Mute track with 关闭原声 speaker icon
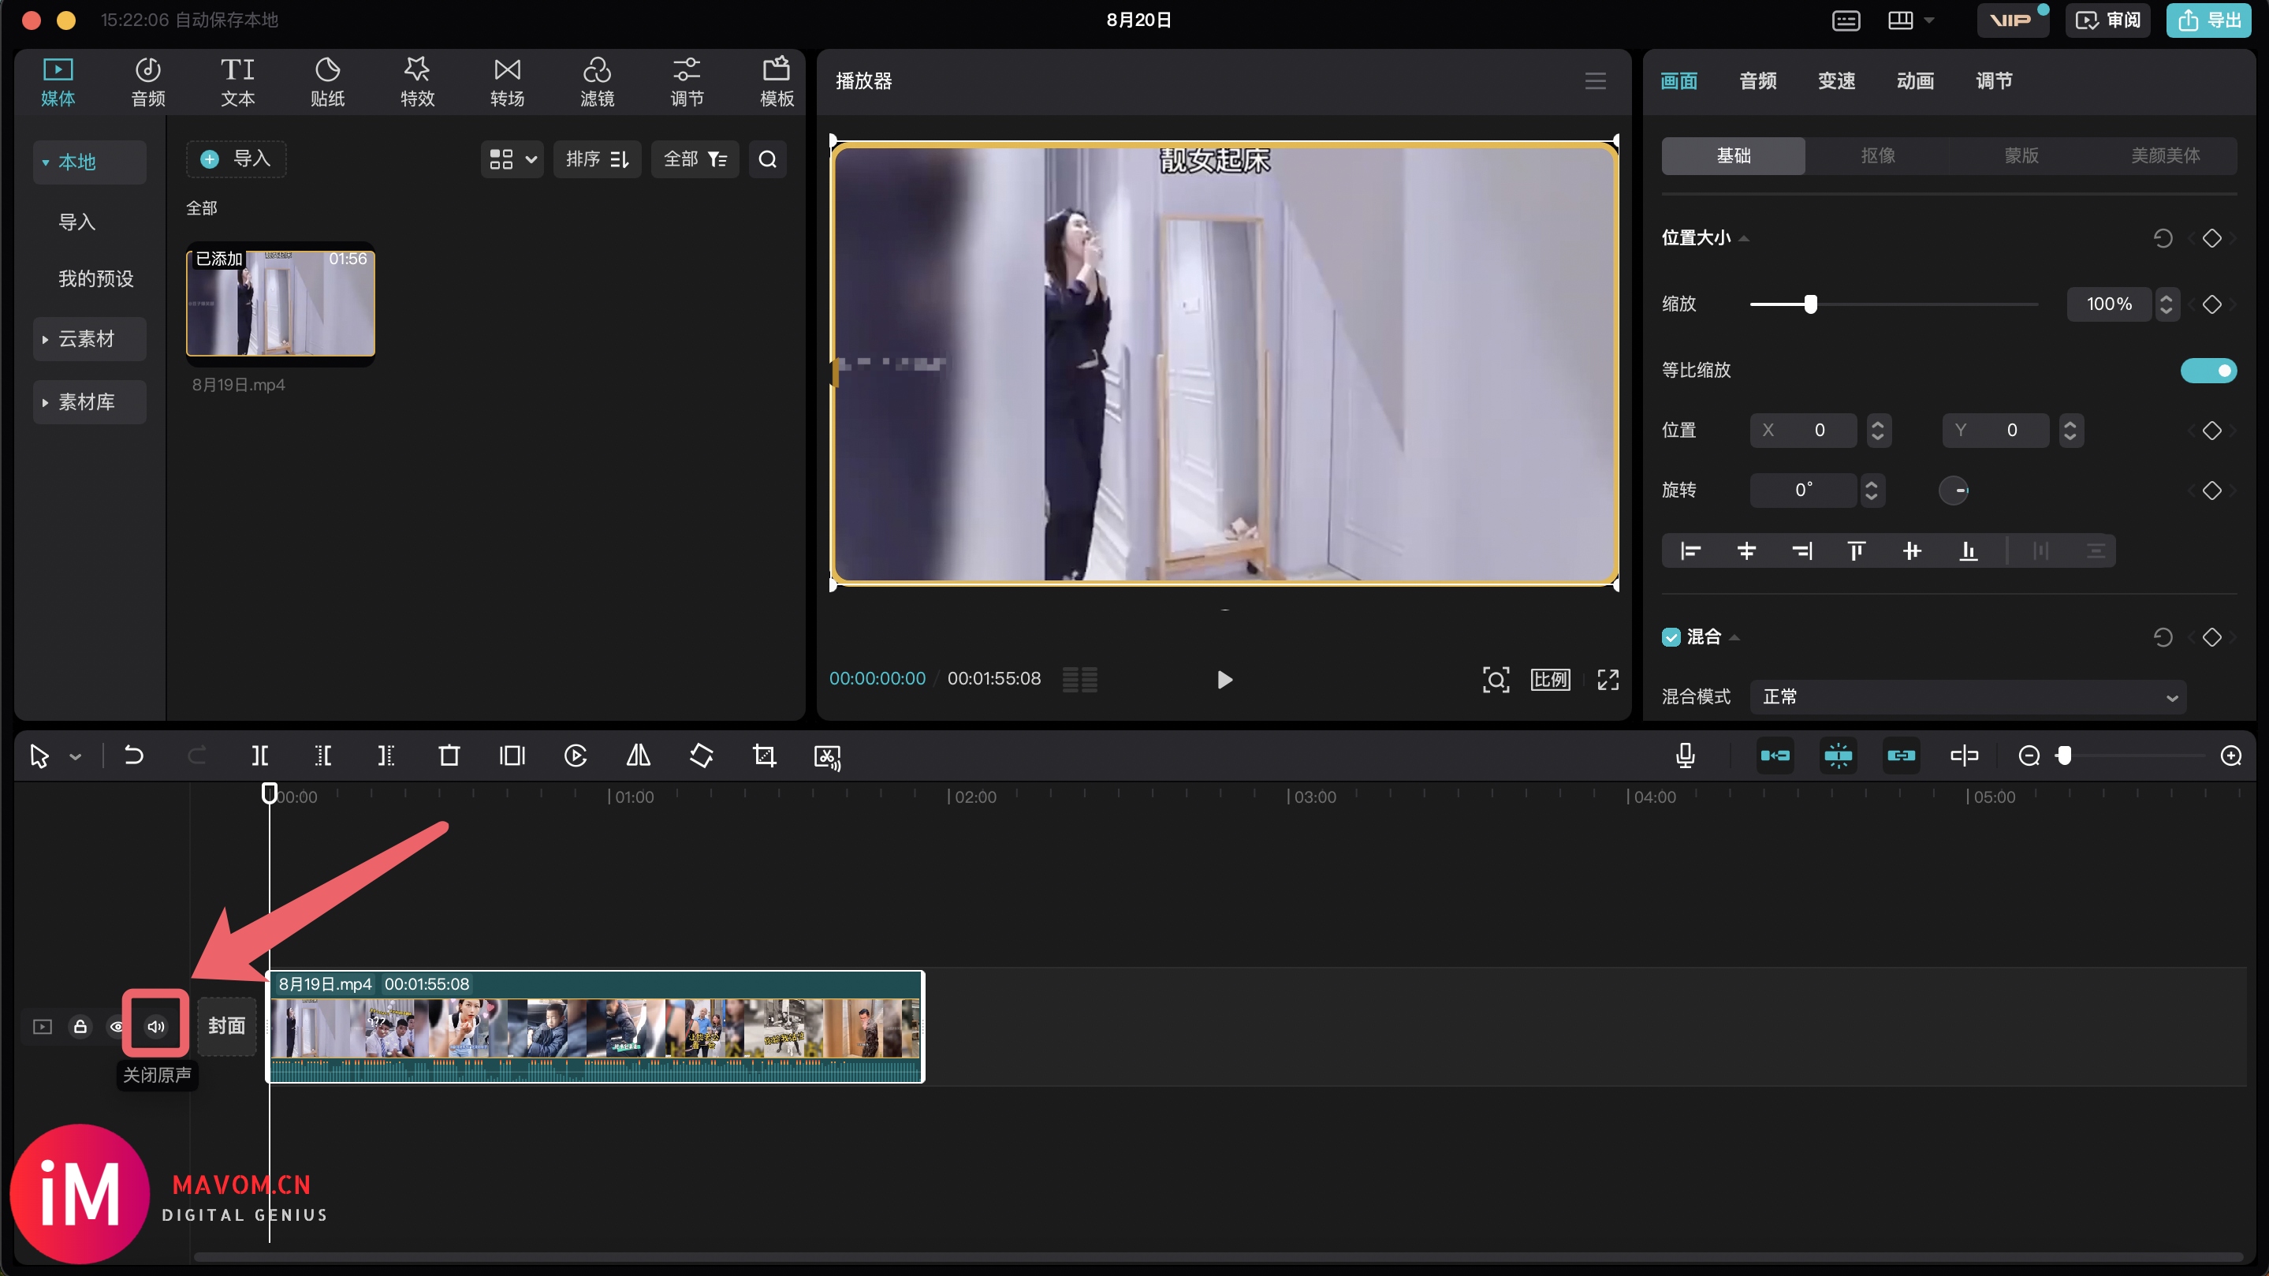This screenshot has width=2269, height=1276. (156, 1026)
